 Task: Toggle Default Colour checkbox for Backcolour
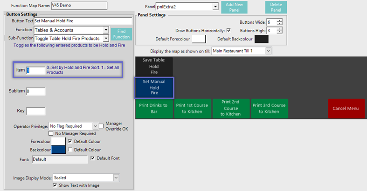(70, 150)
